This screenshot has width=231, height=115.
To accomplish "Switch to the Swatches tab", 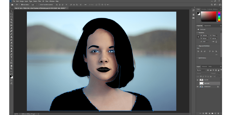I will 204,9.
